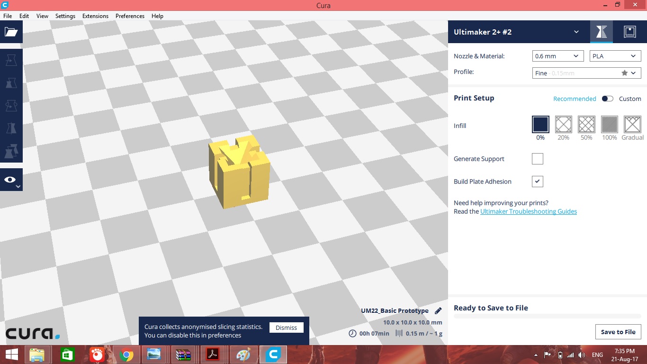The height and width of the screenshot is (364, 647).
Task: Toggle between Recommended and Custom setup
Action: click(x=607, y=99)
